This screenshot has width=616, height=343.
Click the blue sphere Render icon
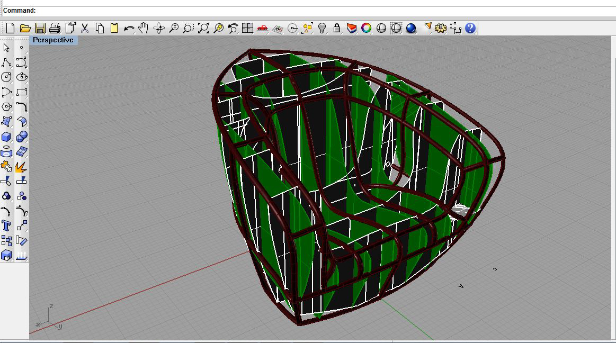[x=411, y=28]
